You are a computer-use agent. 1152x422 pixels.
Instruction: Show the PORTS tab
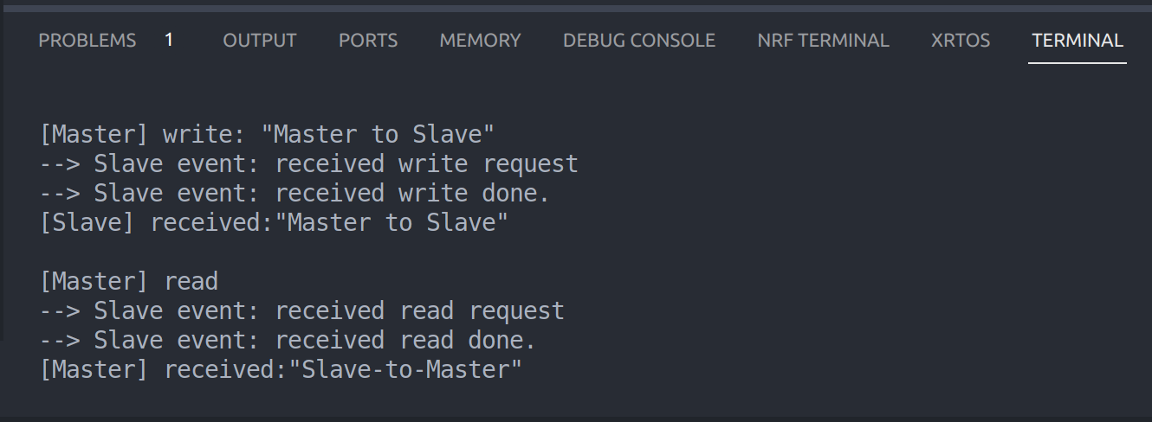pyautogui.click(x=368, y=41)
